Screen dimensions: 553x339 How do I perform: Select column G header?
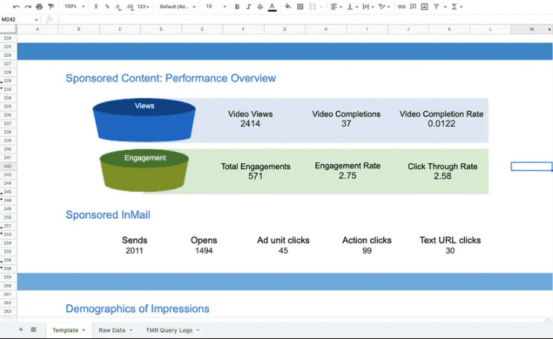pyautogui.click(x=285, y=29)
